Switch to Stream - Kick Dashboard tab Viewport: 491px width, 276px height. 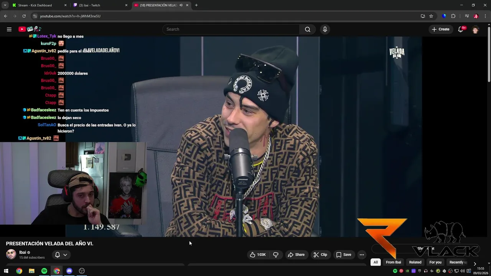39,5
